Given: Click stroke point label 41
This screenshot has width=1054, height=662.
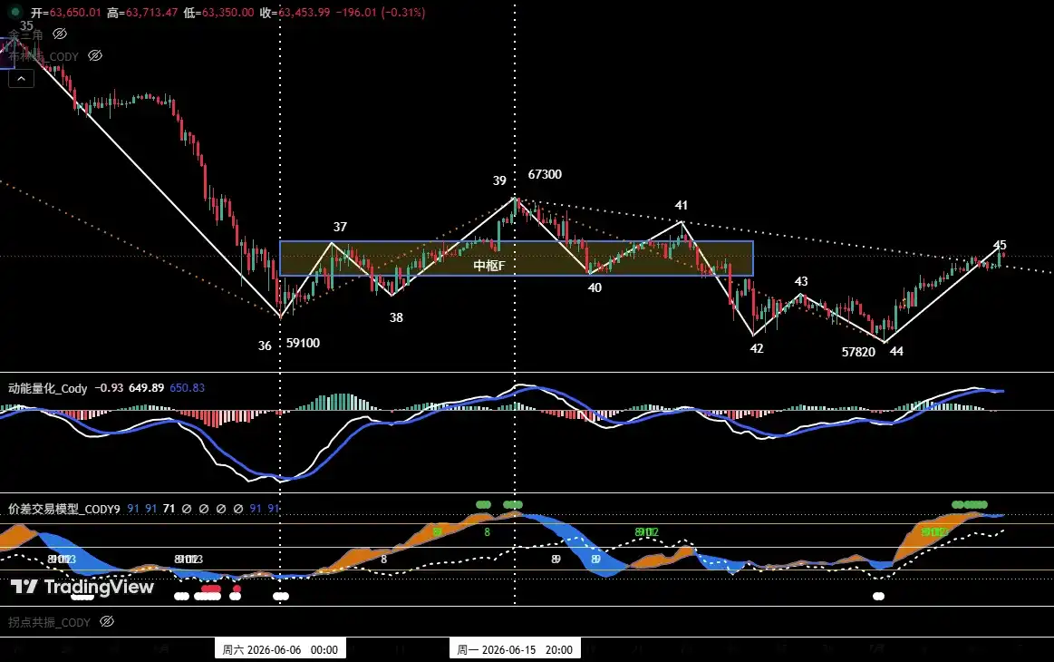Looking at the screenshot, I should pyautogui.click(x=681, y=205).
